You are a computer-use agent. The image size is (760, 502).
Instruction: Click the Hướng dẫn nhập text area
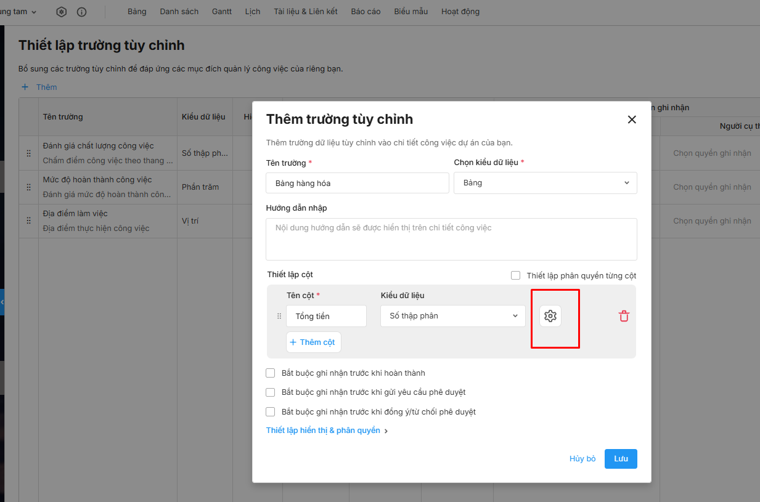[451, 239]
